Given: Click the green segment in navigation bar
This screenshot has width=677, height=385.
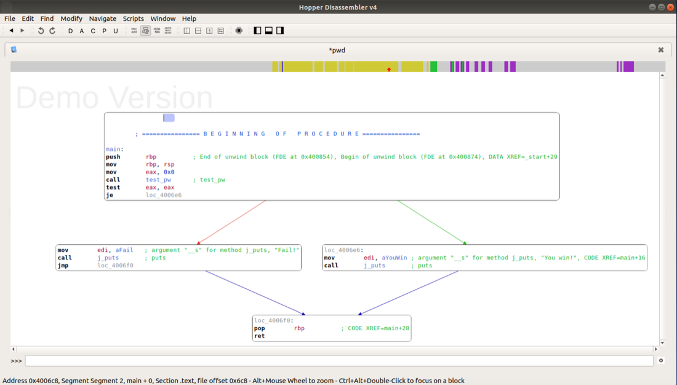Looking at the screenshot, I should [x=433, y=67].
